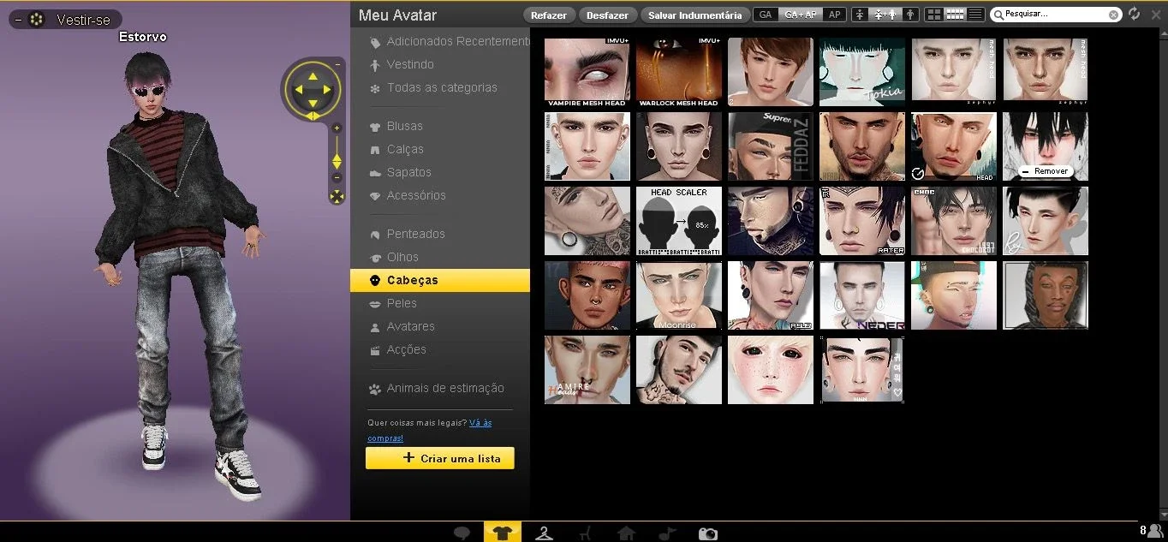1168x542 pixels.
Task: Select the Moonrise head thumbnail
Action: (x=679, y=295)
